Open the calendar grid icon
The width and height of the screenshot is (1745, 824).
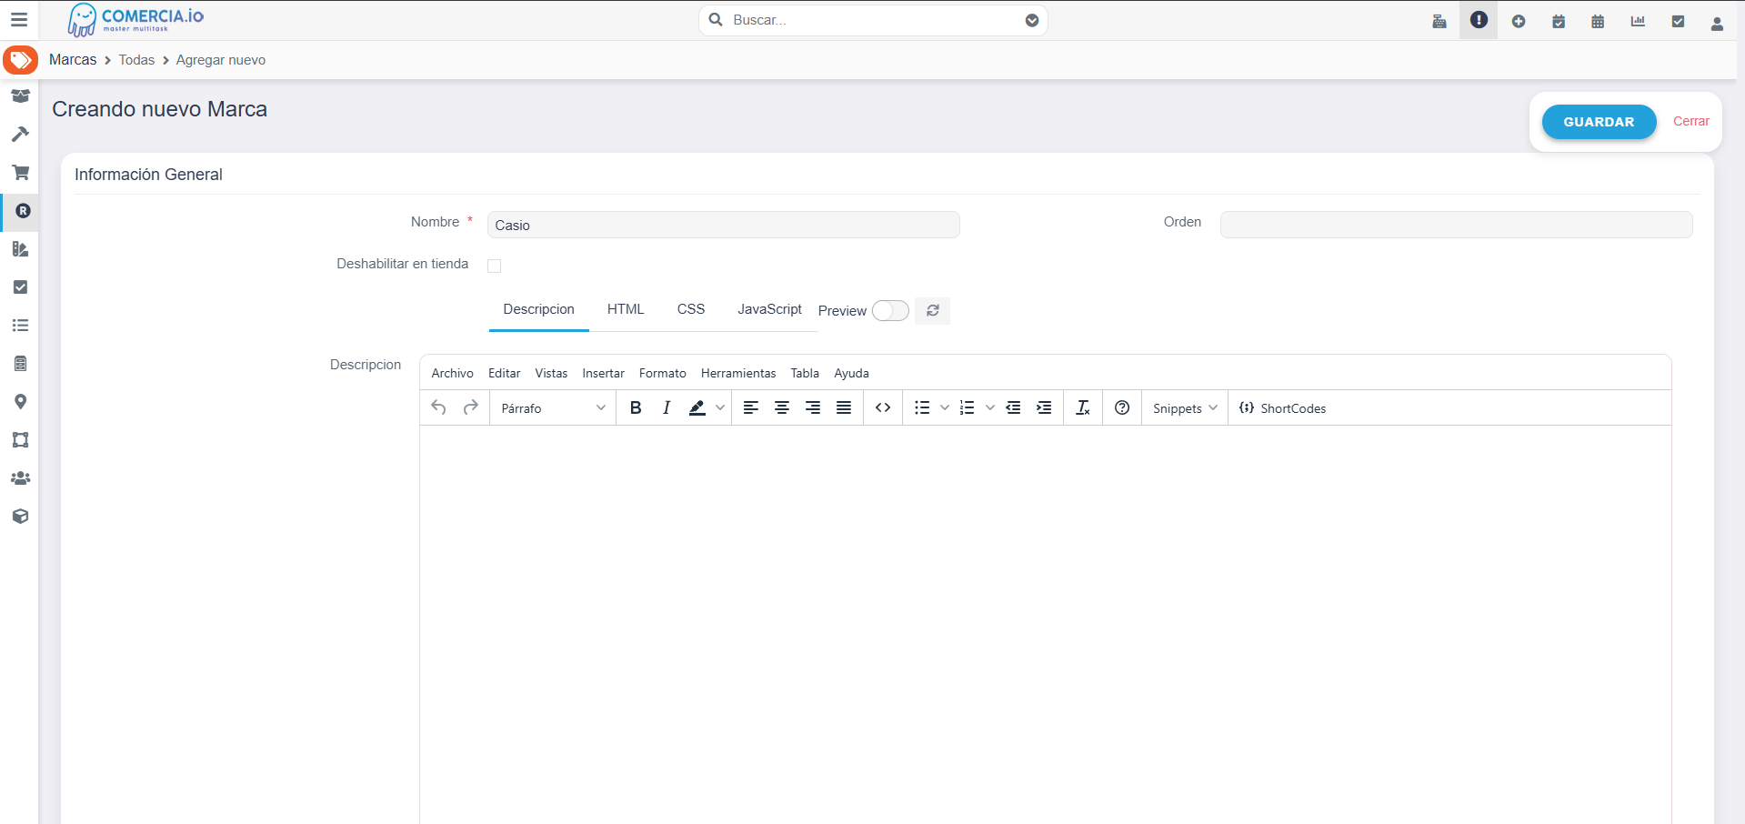pyautogui.click(x=1598, y=21)
